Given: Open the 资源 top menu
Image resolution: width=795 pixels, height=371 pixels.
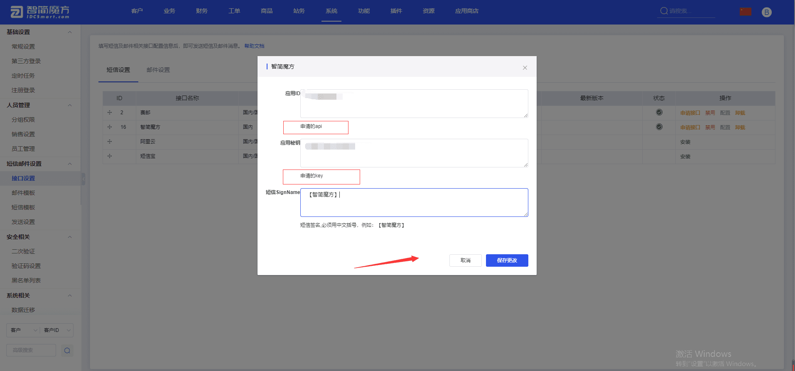Looking at the screenshot, I should click(429, 11).
